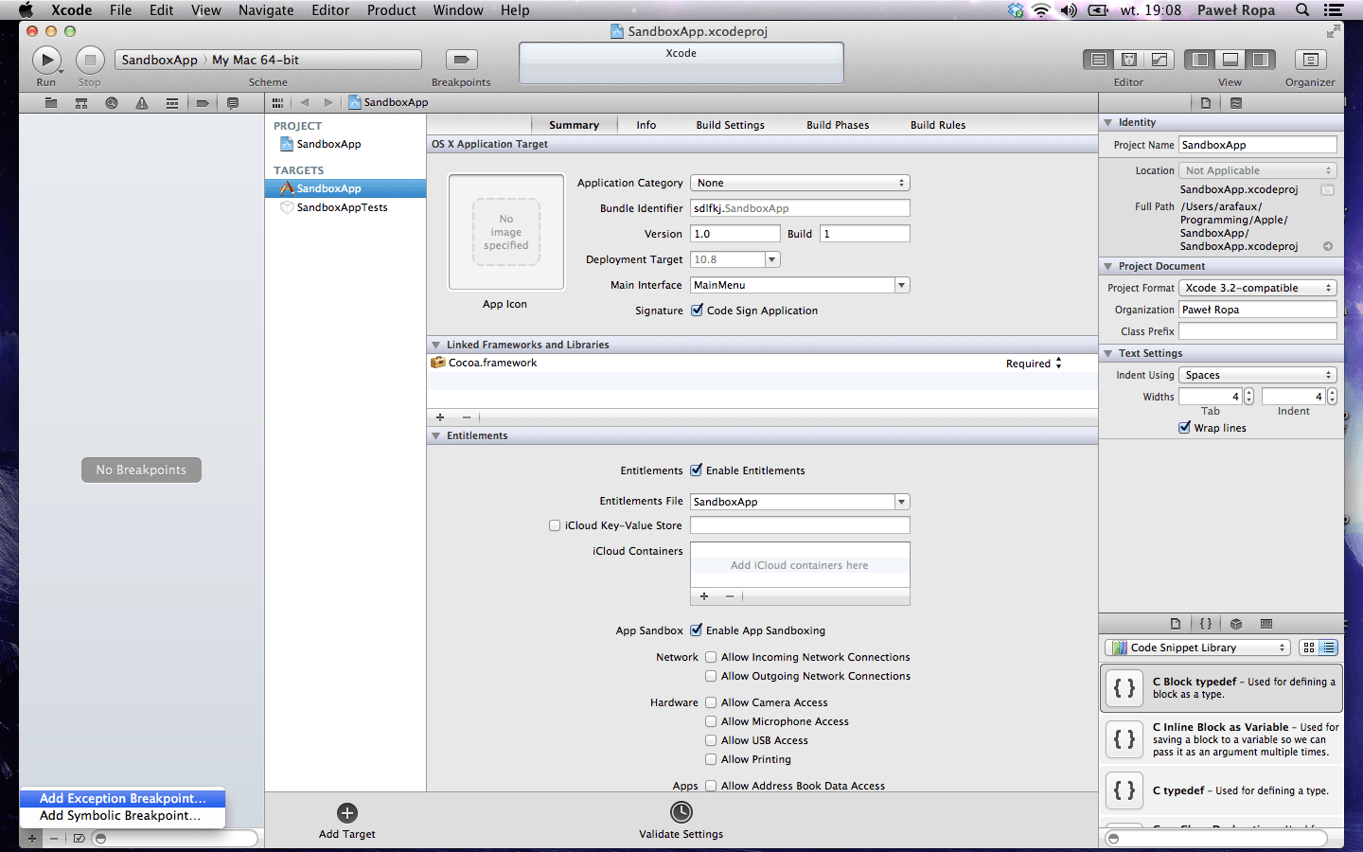Collapse the Text Settings section
This screenshot has height=852, width=1363.
point(1108,353)
